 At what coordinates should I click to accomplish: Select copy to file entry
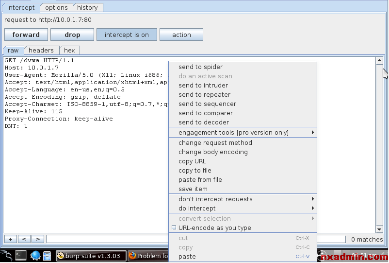243,170
